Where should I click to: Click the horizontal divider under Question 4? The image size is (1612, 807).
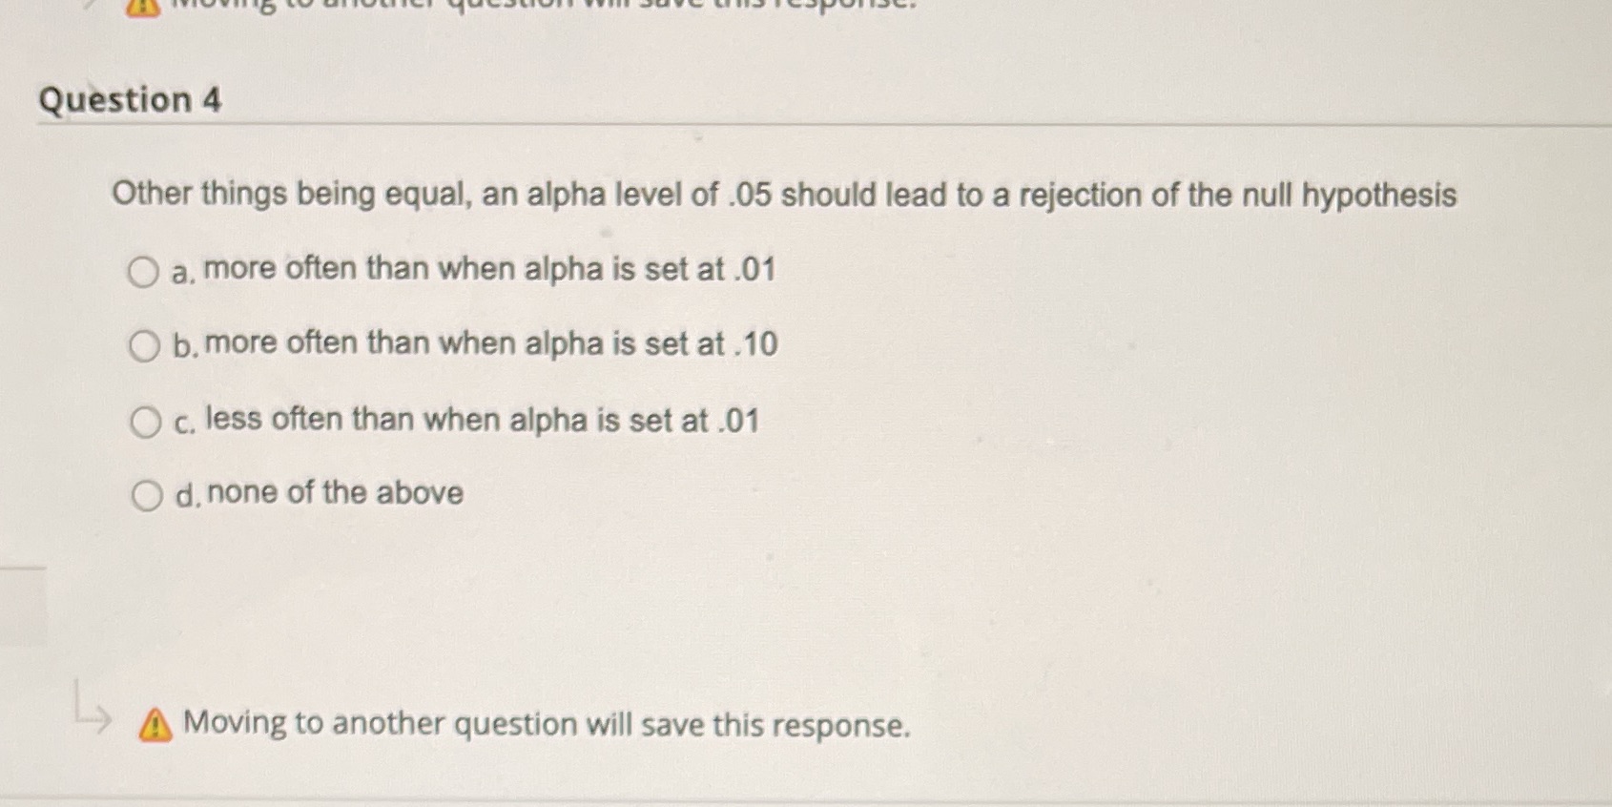click(x=806, y=125)
